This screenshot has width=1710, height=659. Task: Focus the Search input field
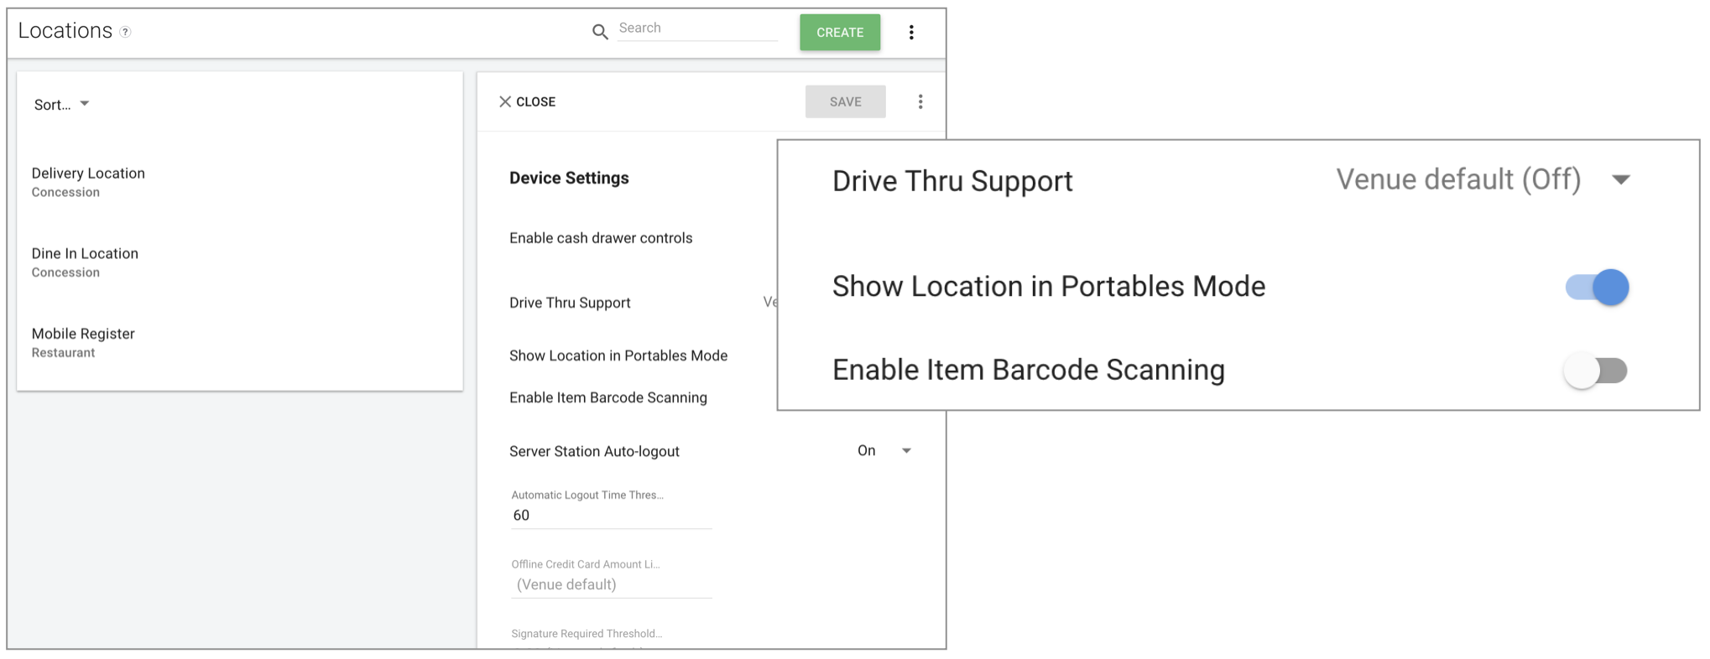point(697,29)
